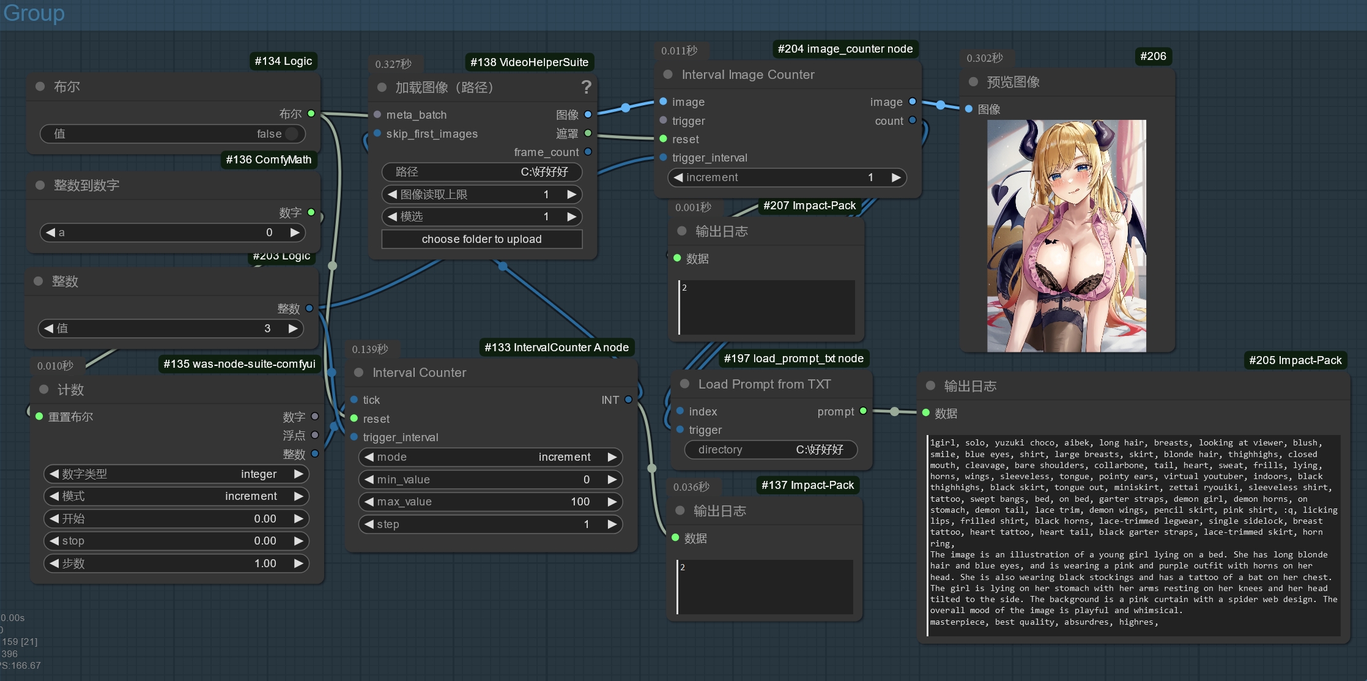Increase the 值 3 in 整数 node
This screenshot has height=681, width=1367.
[293, 329]
